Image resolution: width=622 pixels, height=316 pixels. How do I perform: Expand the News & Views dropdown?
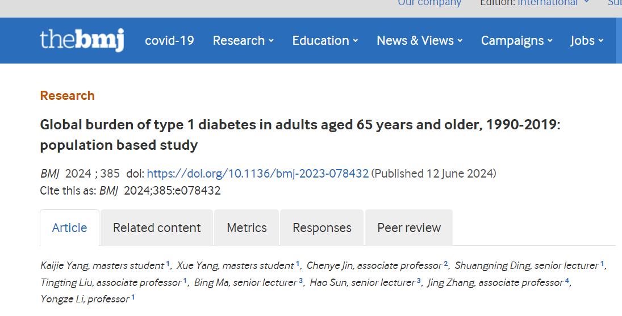[419, 40]
